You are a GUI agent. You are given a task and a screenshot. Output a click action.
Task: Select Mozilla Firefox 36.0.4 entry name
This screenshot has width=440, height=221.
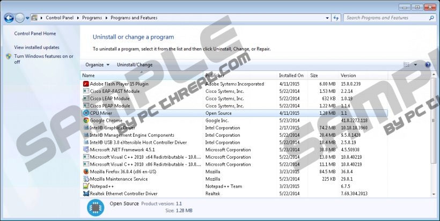(123, 171)
